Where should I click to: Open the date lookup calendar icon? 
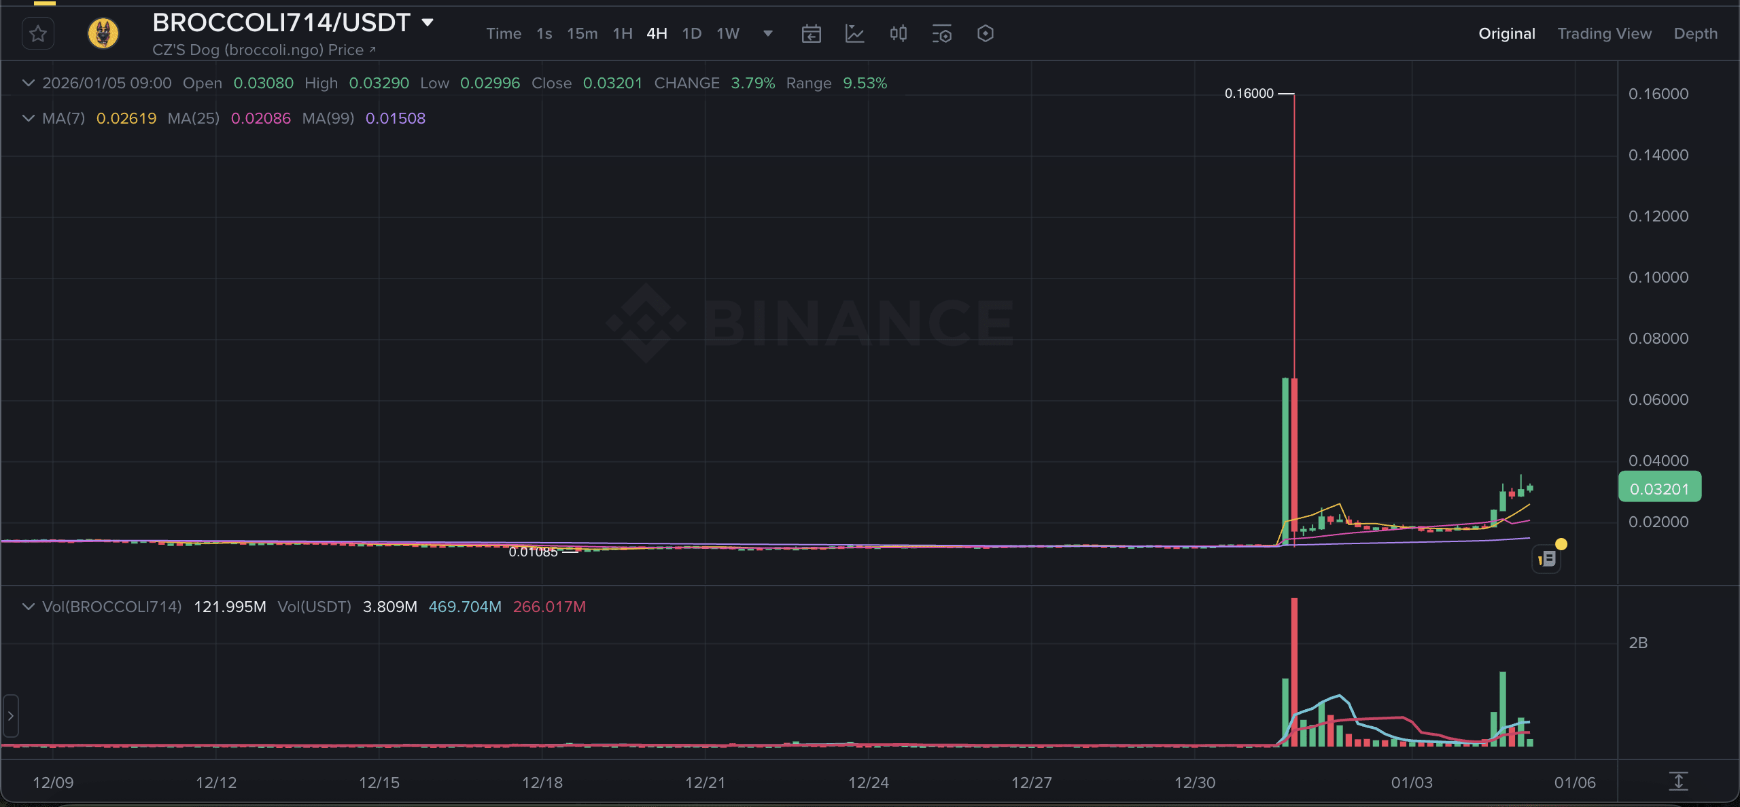[x=811, y=33]
